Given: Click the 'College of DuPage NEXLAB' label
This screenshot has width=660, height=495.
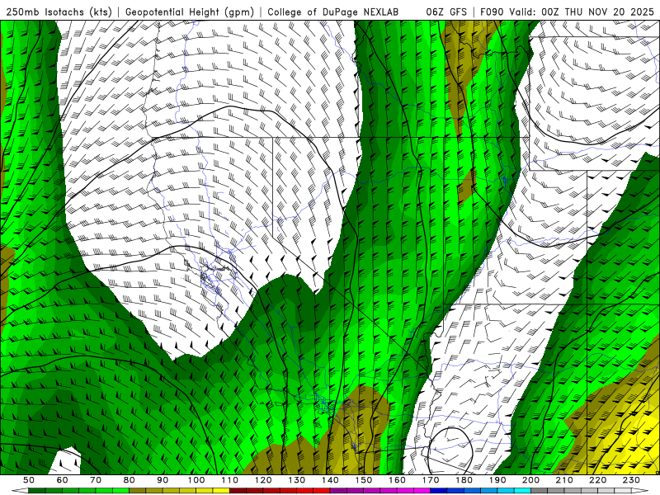Looking at the screenshot, I should [333, 12].
